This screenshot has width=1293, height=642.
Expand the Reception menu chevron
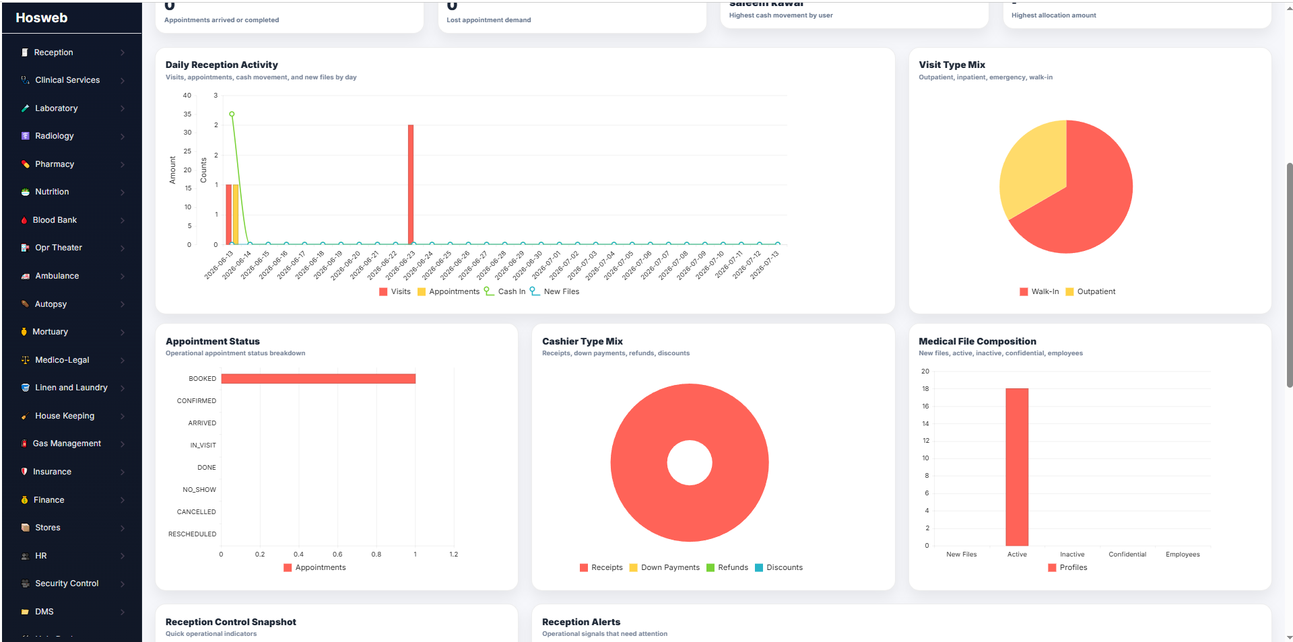pos(123,52)
